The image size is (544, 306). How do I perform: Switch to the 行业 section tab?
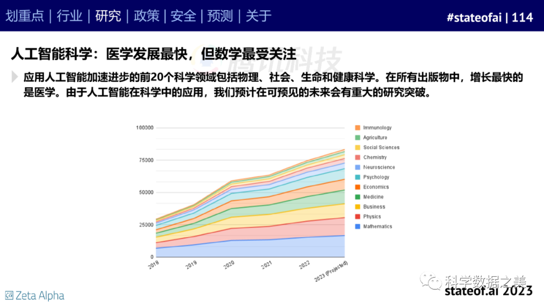pyautogui.click(x=70, y=16)
